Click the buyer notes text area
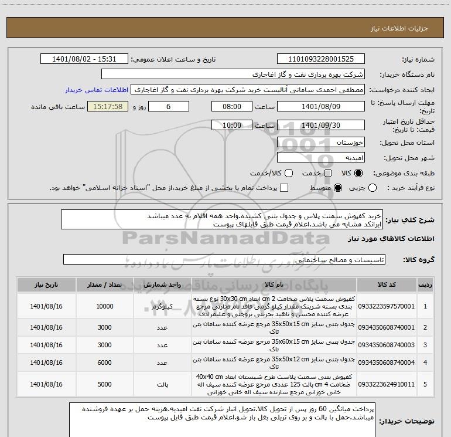This screenshot has height=437, width=451. (222, 419)
